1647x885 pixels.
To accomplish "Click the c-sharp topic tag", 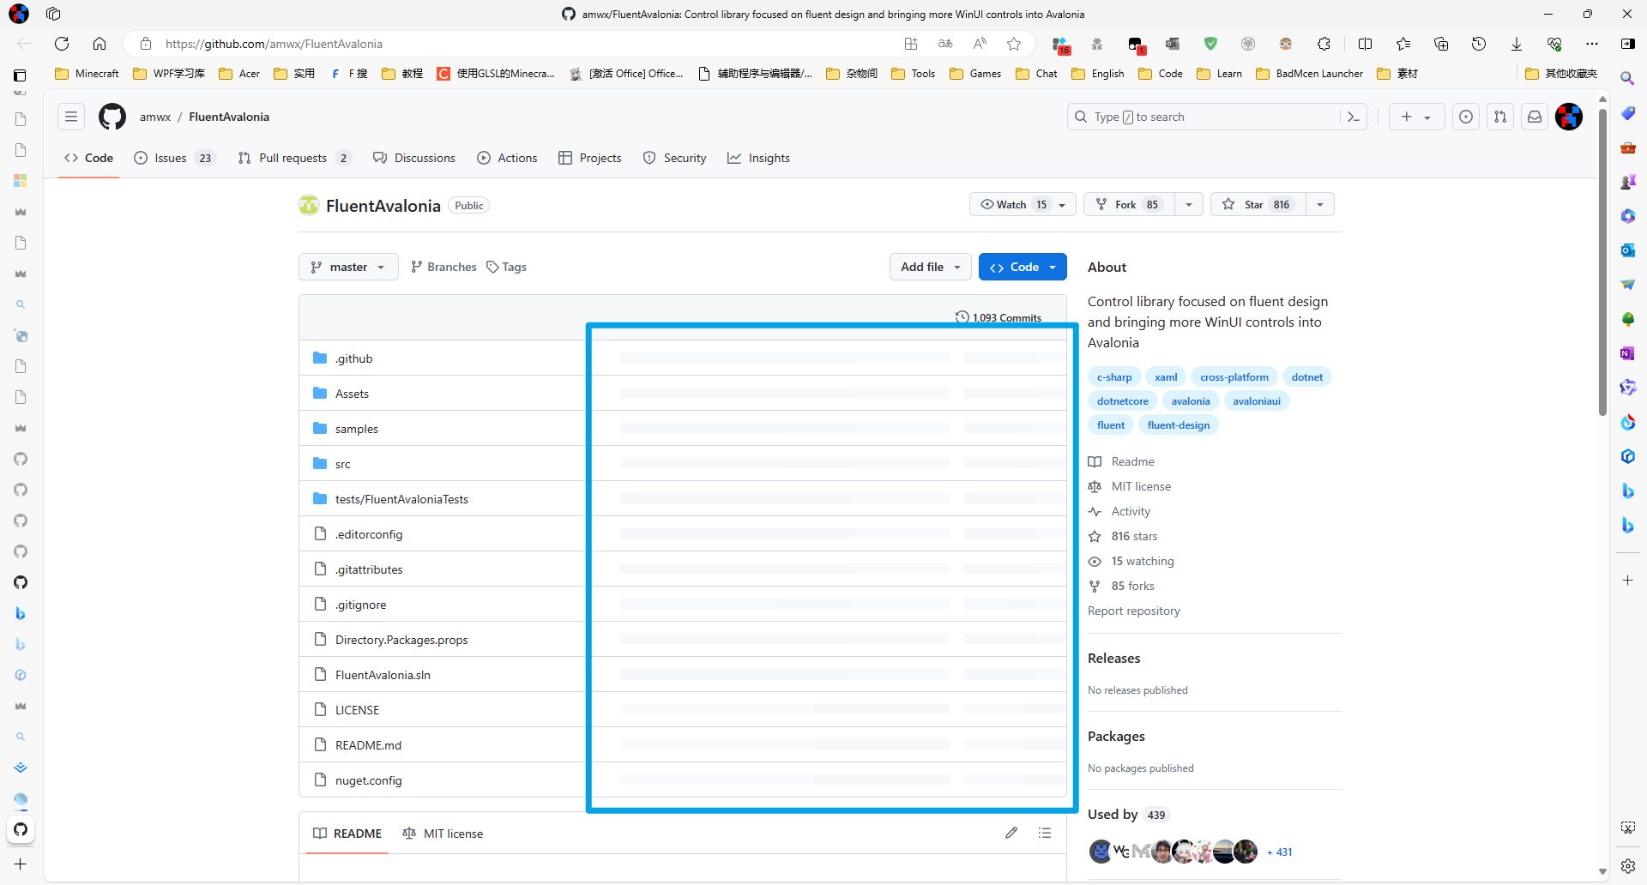I will pyautogui.click(x=1113, y=376).
